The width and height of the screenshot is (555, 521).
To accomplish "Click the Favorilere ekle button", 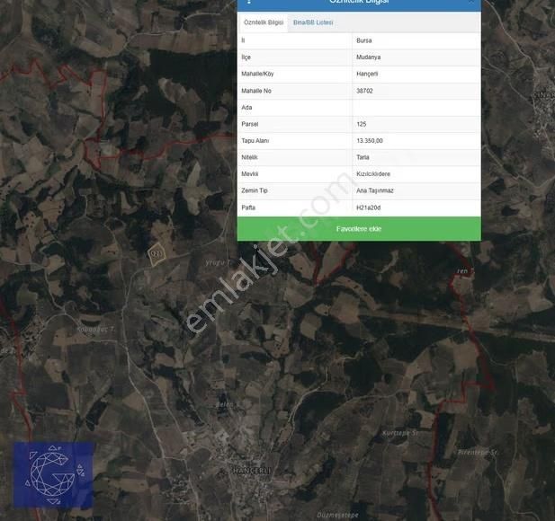I will pos(359,229).
